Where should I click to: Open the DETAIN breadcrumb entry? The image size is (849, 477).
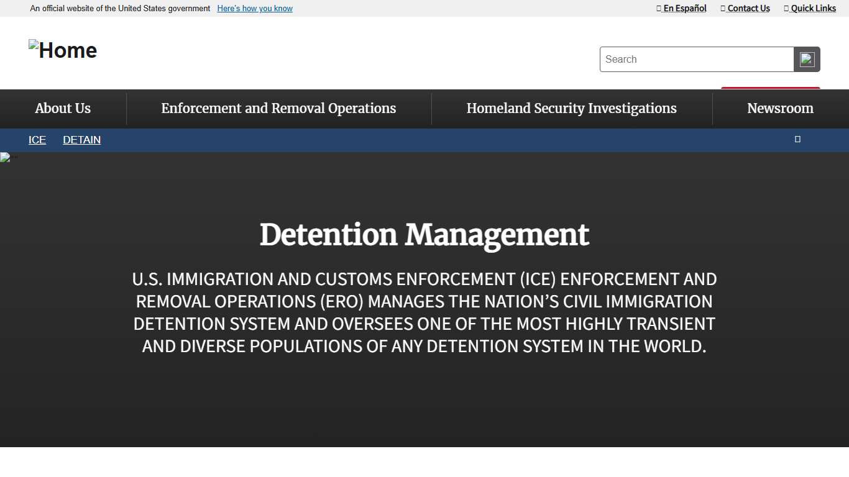point(81,140)
